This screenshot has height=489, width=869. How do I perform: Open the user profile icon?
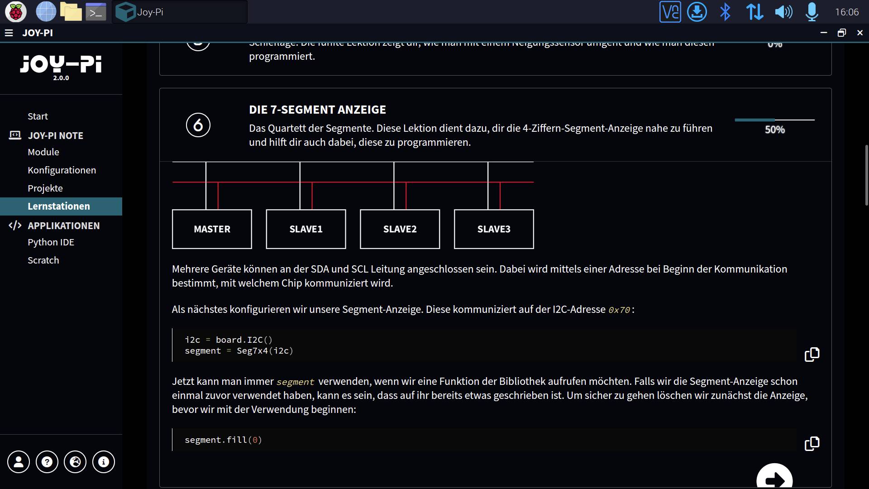tap(19, 462)
